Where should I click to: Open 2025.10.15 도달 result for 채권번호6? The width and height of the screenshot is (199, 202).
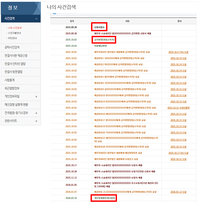coord(178,83)
